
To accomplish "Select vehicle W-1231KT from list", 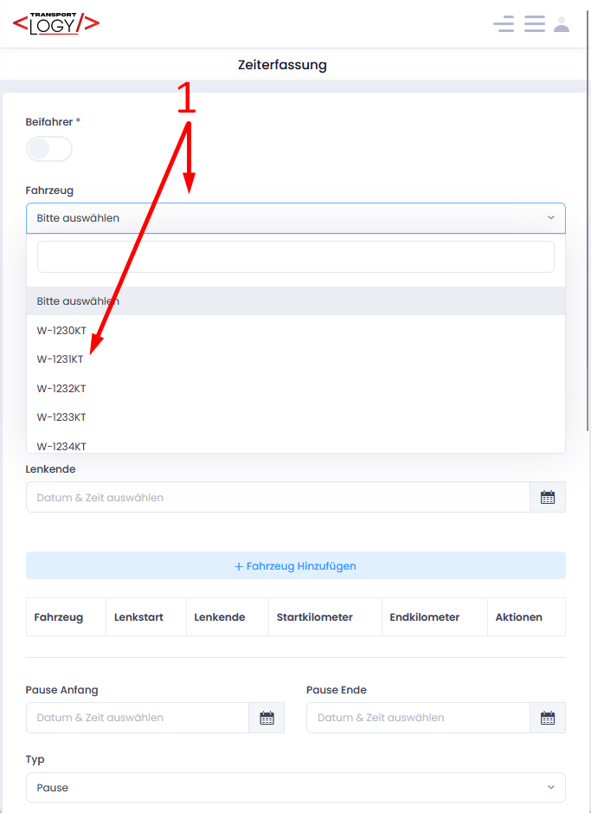I will click(61, 359).
